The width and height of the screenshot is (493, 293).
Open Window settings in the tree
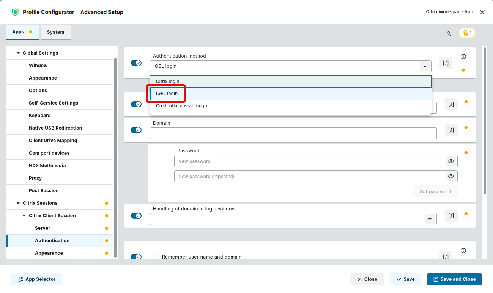click(x=60, y=66)
